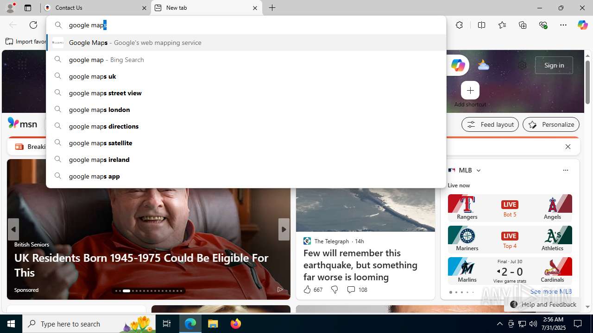
Task: Choose the google maps ireland suggestion
Action: click(x=246, y=160)
